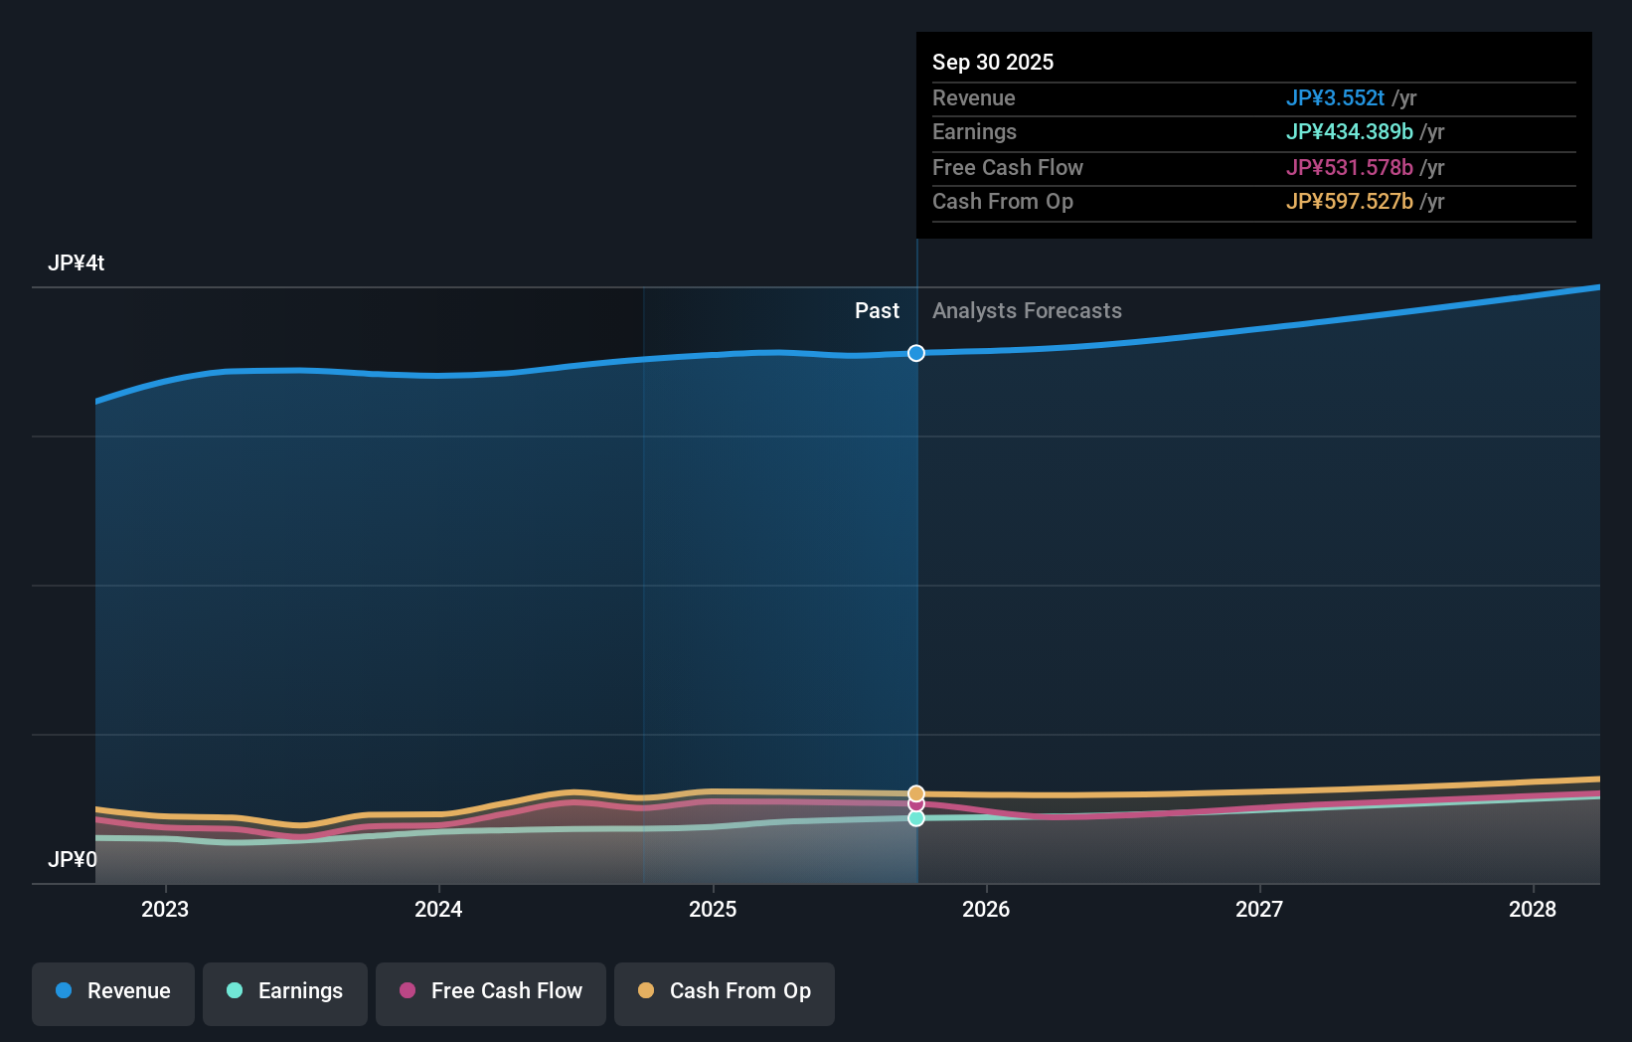This screenshot has height=1042, width=1632.
Task: Select the Past section label
Action: pos(877,310)
